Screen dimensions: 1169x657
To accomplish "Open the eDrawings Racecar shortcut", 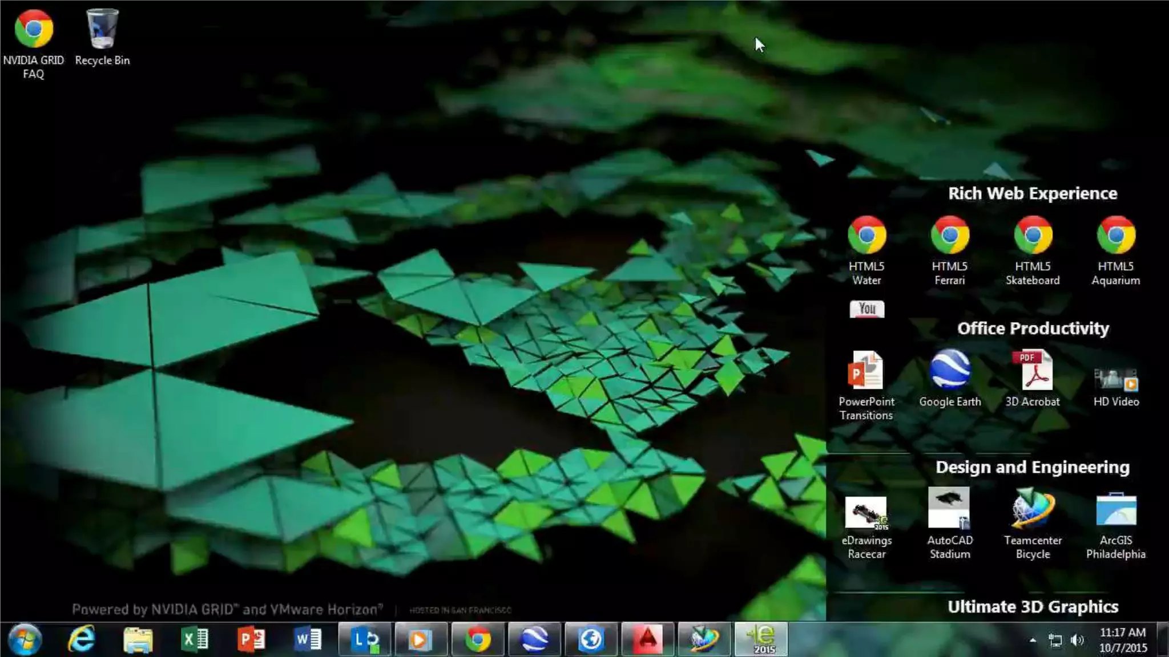I will (866, 512).
